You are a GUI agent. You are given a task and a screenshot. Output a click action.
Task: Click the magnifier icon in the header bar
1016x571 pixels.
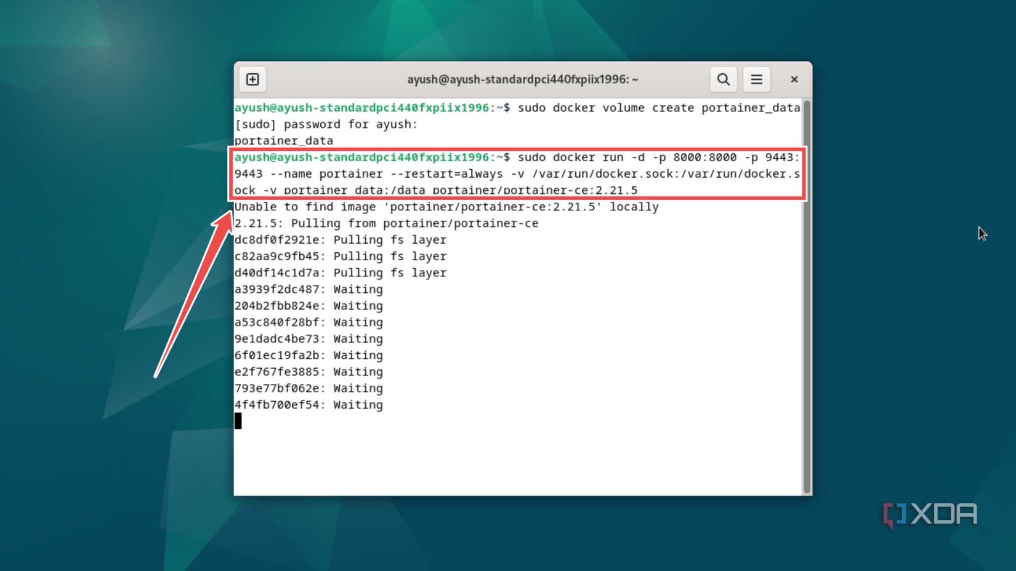pos(723,79)
